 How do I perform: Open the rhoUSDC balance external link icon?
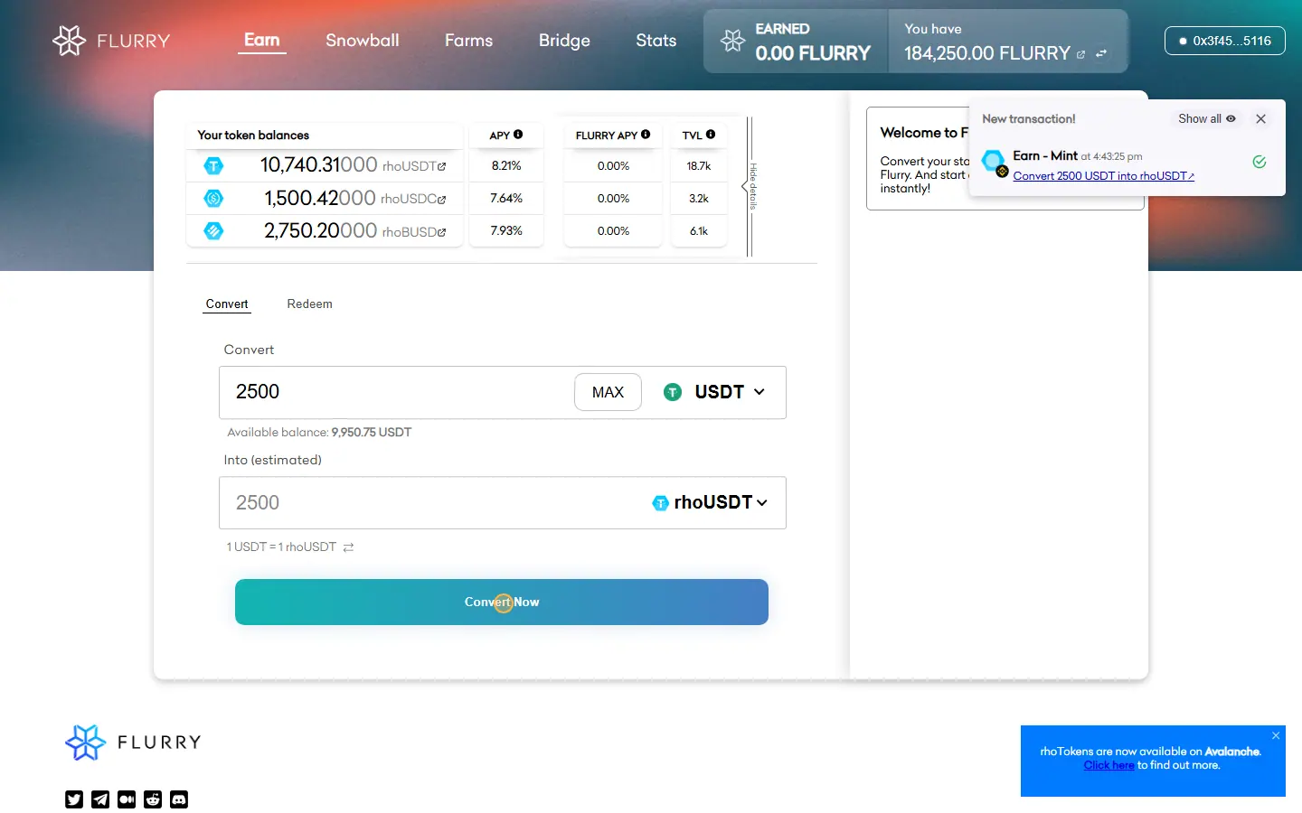click(442, 199)
